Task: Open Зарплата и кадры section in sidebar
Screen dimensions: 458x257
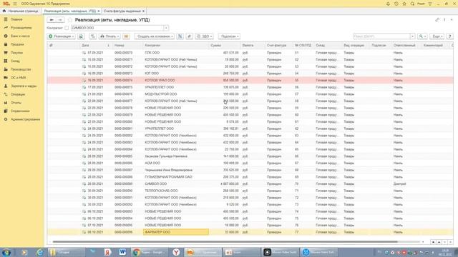Action: (24, 86)
